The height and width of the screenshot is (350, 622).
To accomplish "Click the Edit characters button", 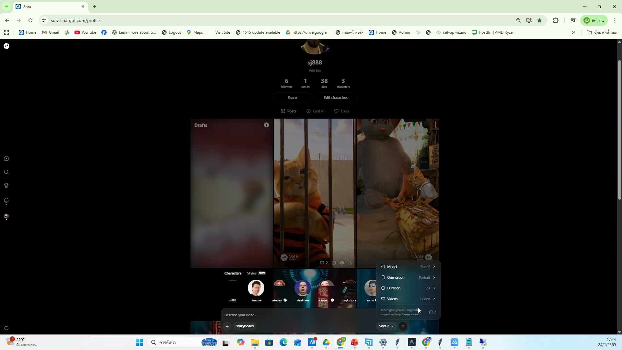I will pos(336,98).
